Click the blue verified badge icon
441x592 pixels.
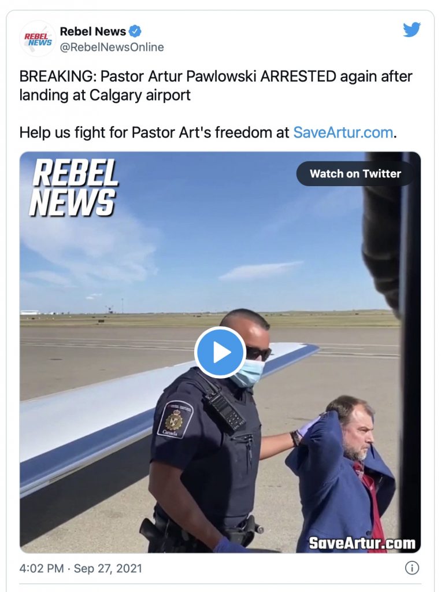click(x=135, y=31)
